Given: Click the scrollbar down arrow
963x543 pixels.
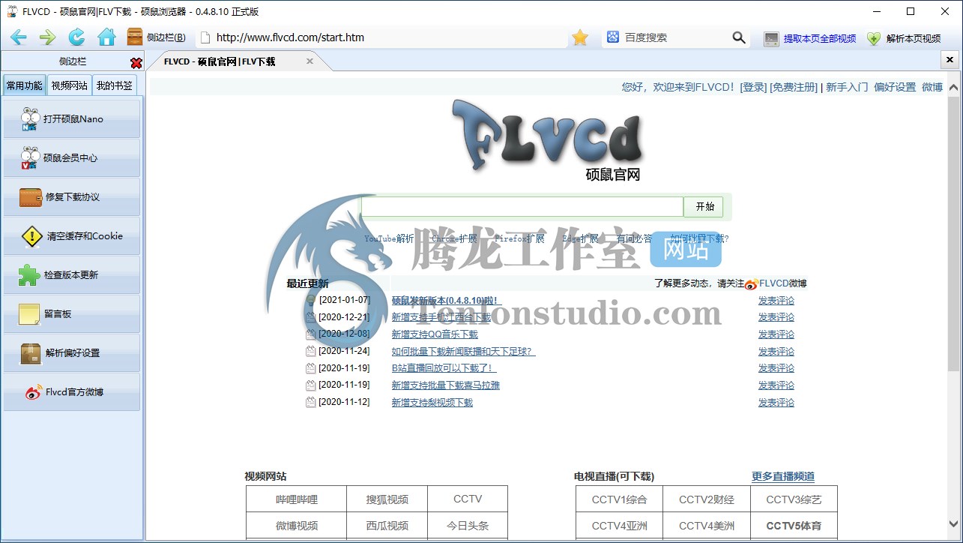Looking at the screenshot, I should pyautogui.click(x=953, y=524).
